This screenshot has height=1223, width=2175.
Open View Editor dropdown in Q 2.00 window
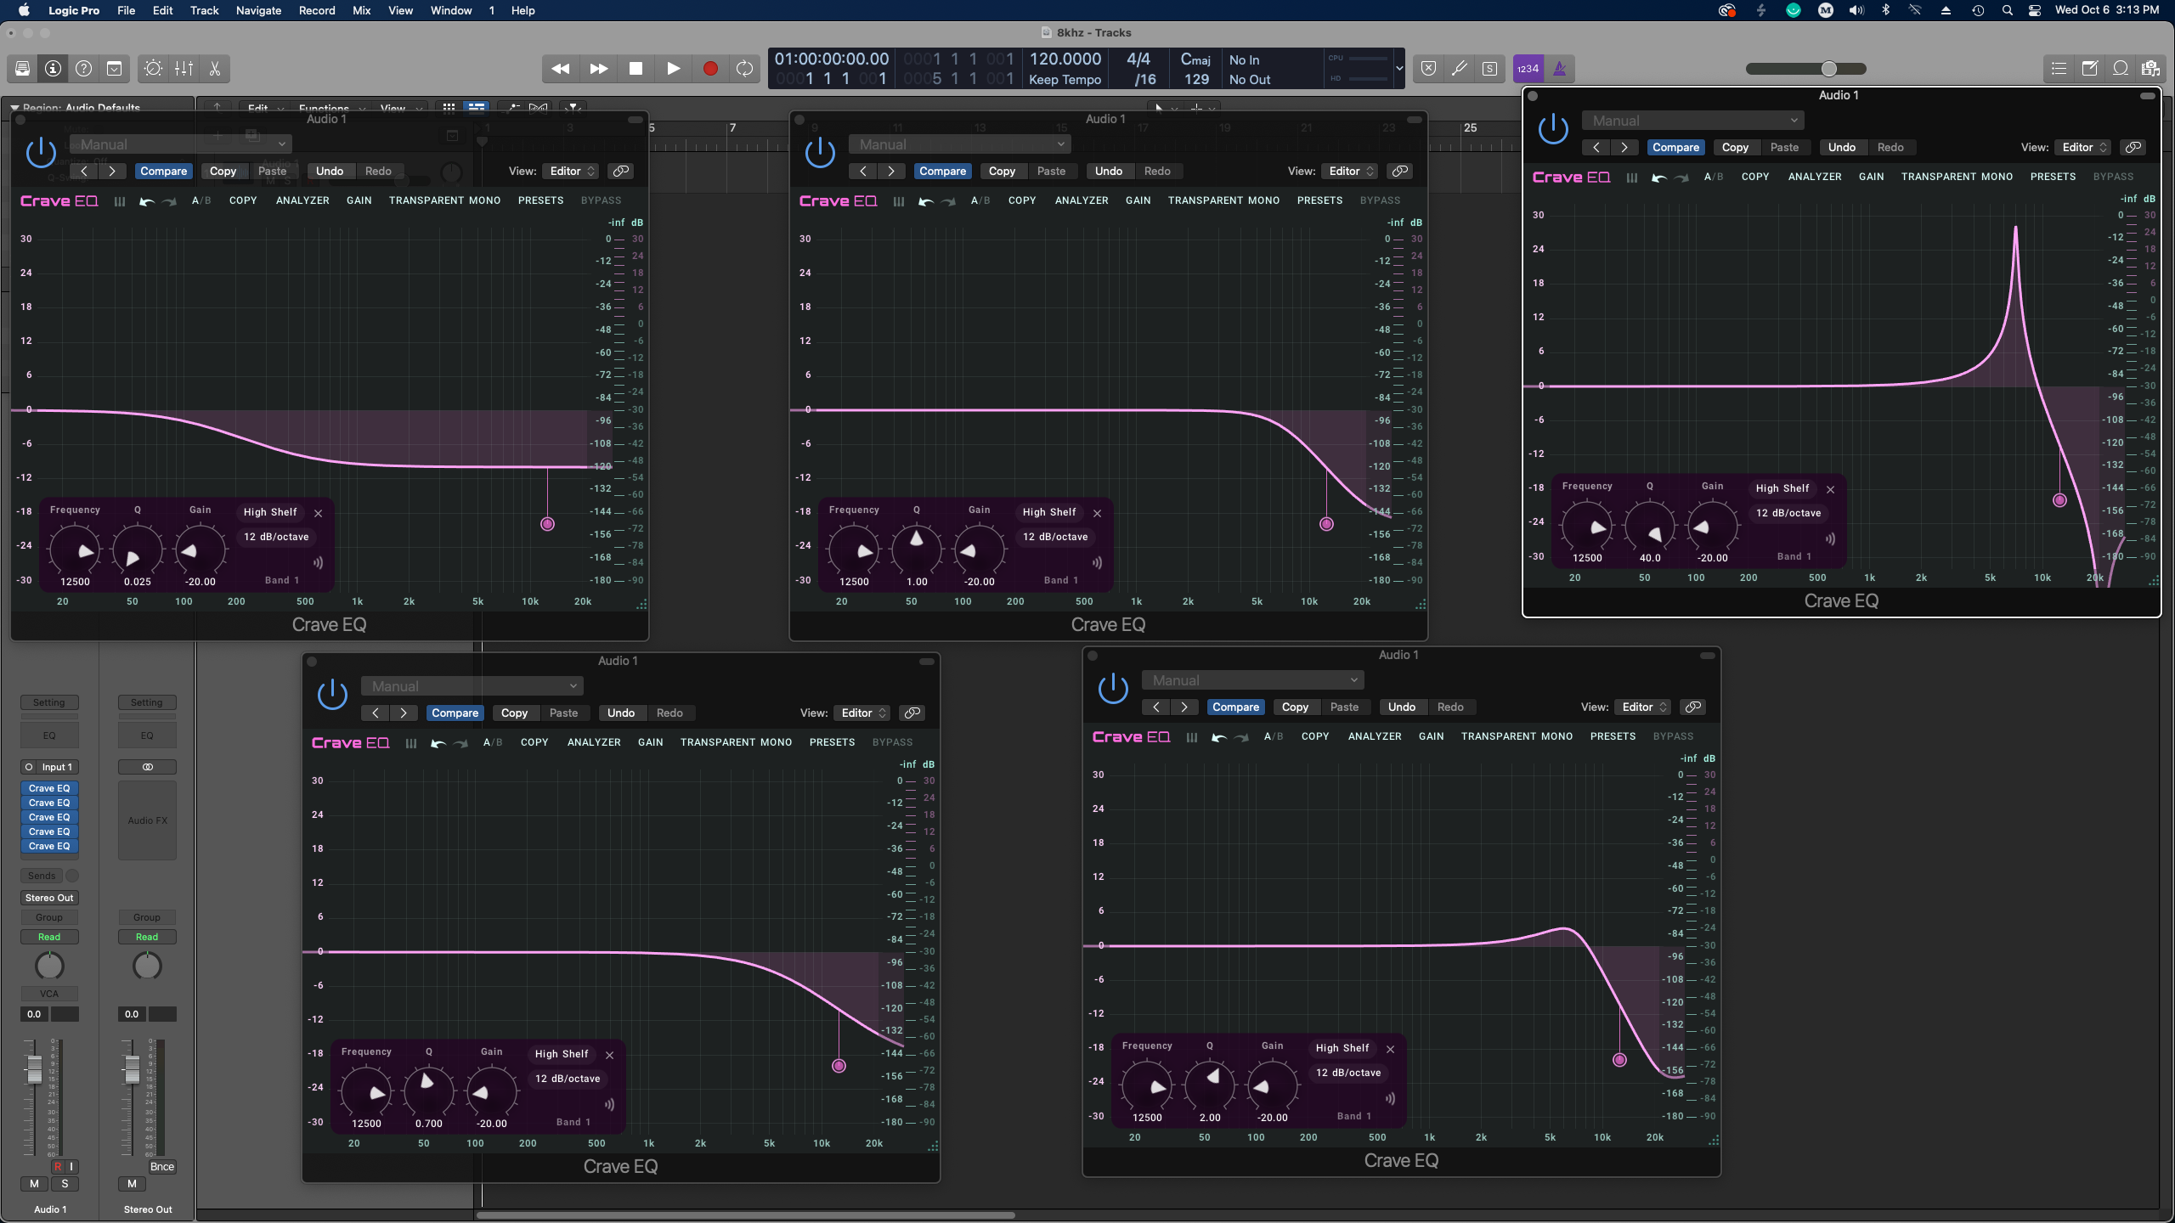point(1641,707)
